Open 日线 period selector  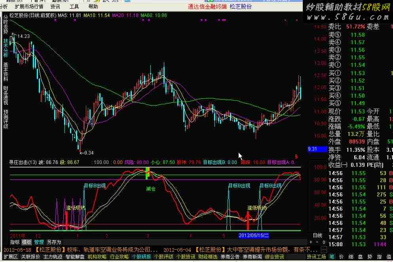coord(317,235)
